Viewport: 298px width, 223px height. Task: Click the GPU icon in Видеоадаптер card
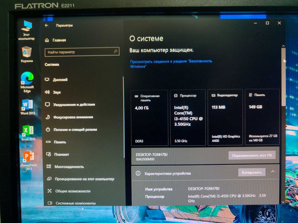pos(213,95)
